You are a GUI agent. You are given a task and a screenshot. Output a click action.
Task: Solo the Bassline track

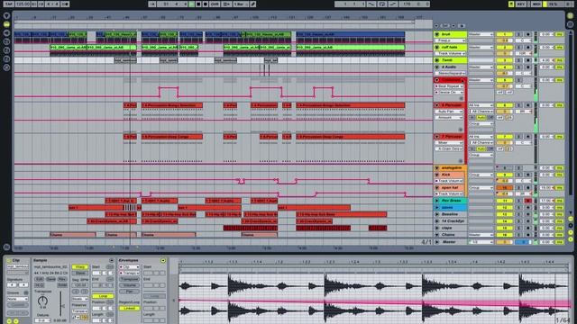coord(519,214)
